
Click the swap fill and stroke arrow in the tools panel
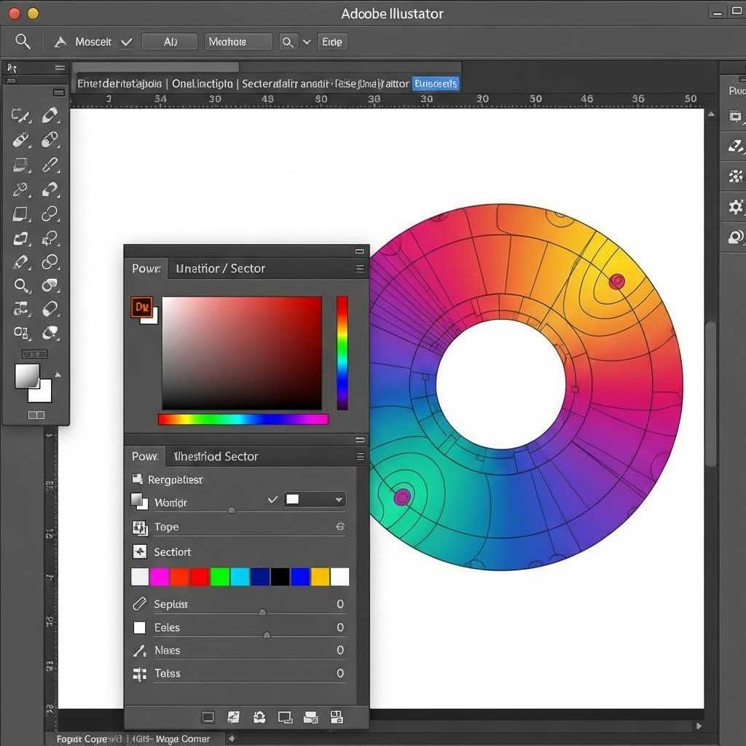click(58, 375)
